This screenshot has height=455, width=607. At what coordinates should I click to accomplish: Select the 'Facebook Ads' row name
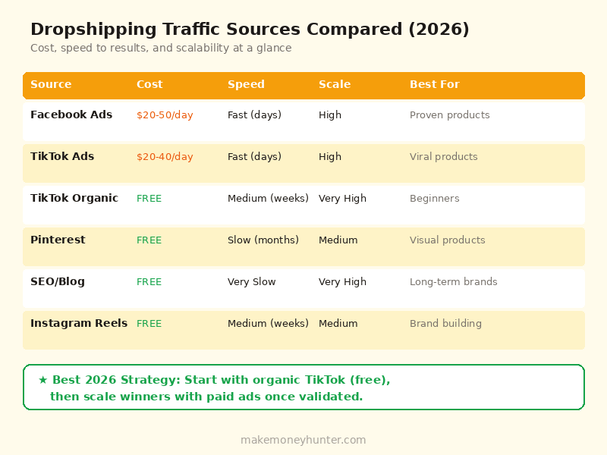[x=71, y=115]
